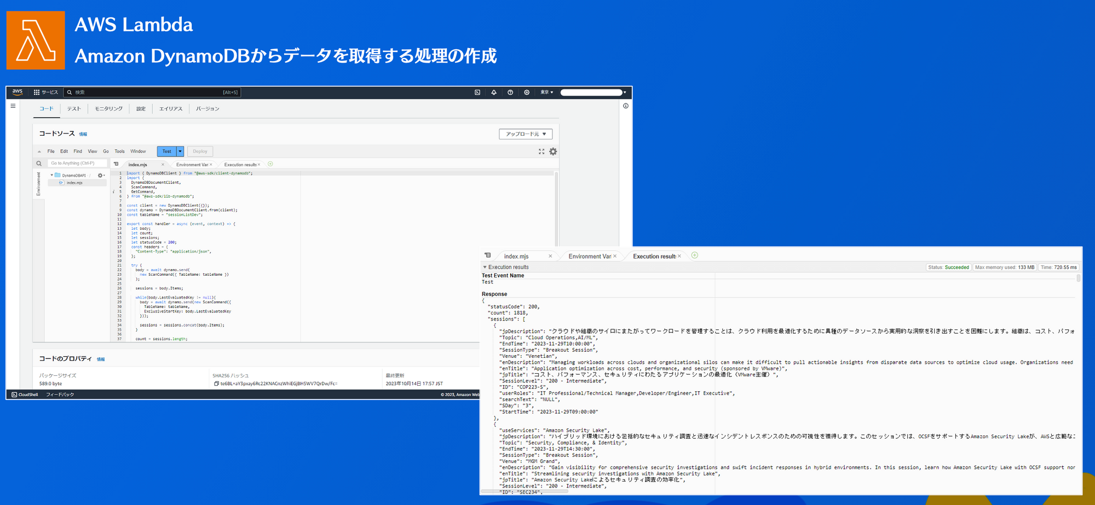
Task: Open the notifications bell
Action: pos(494,92)
